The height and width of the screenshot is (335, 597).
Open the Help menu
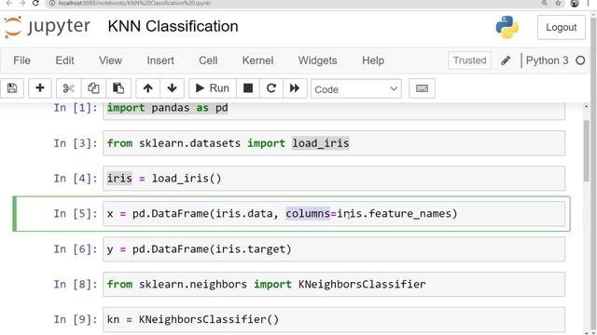tap(373, 60)
